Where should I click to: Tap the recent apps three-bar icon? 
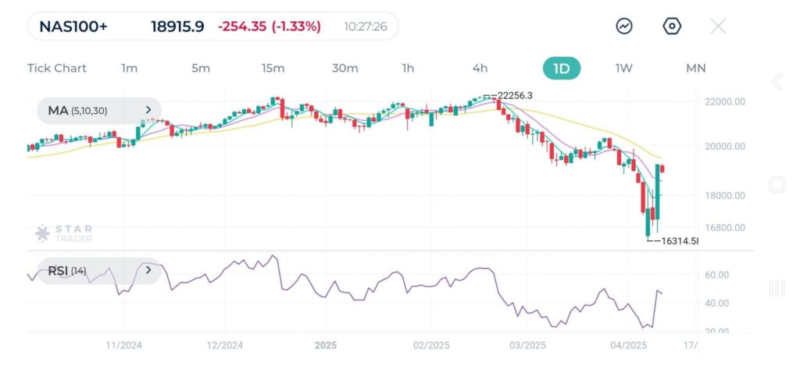(777, 289)
